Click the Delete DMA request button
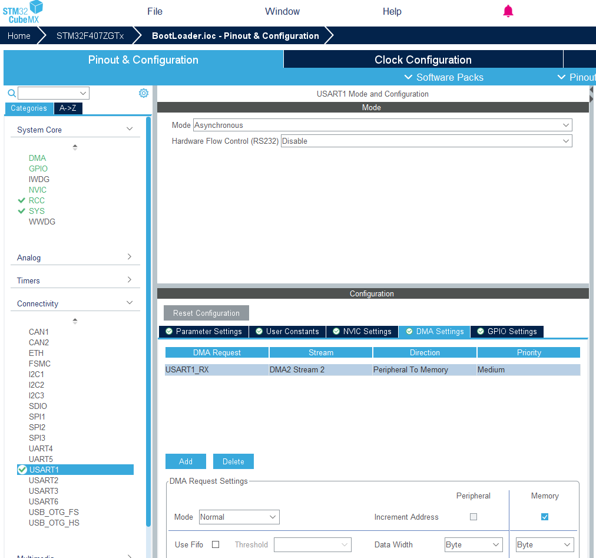Screen dimensions: 596x558 233,461
